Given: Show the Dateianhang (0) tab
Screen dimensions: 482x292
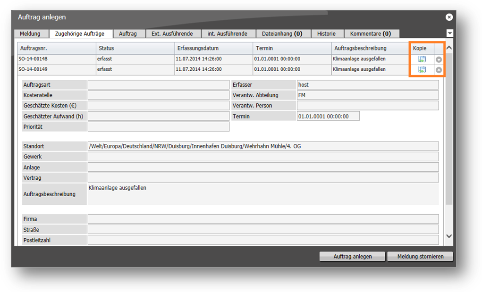Looking at the screenshot, I should click(282, 33).
